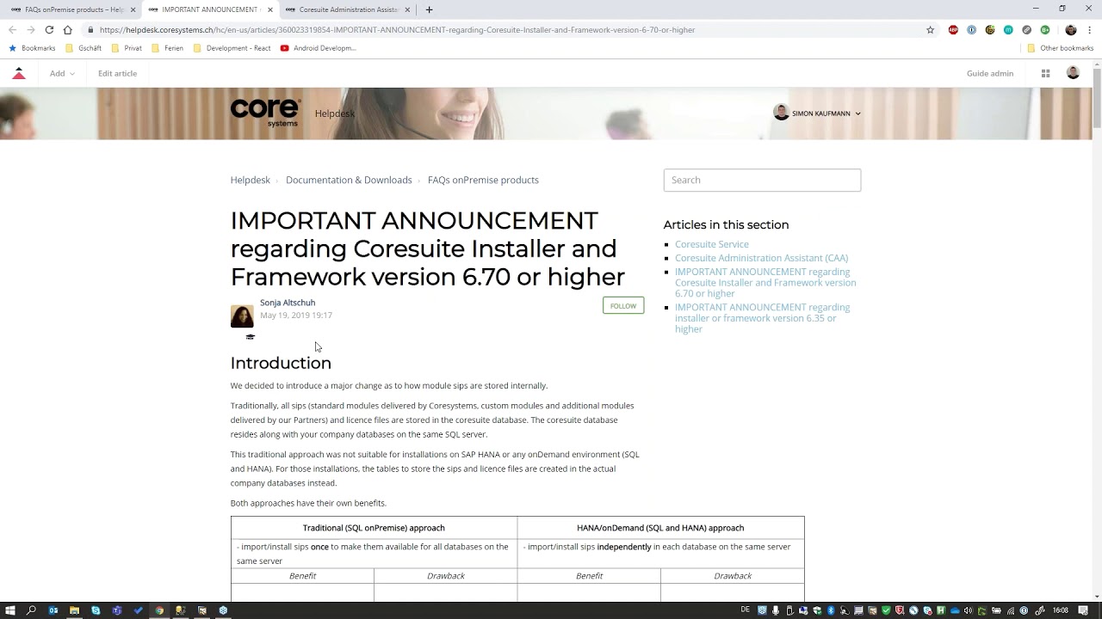Close the FAQs onPremise products tab
Viewport: 1102px width, 619px height.
[133, 9]
